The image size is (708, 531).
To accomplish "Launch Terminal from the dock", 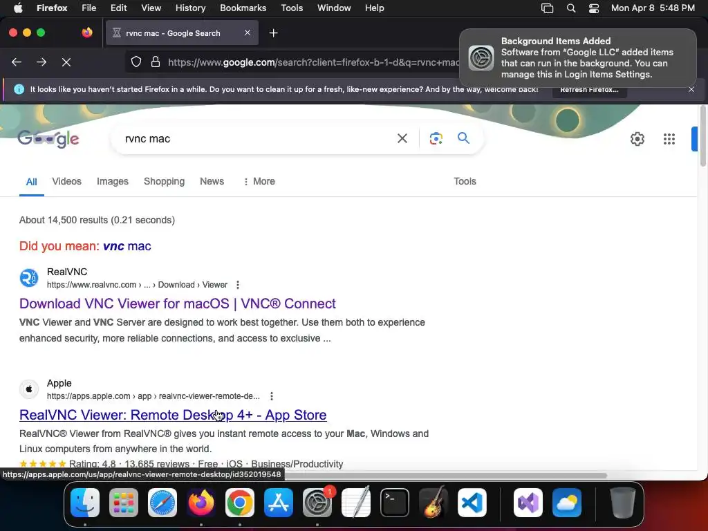I will [395, 503].
